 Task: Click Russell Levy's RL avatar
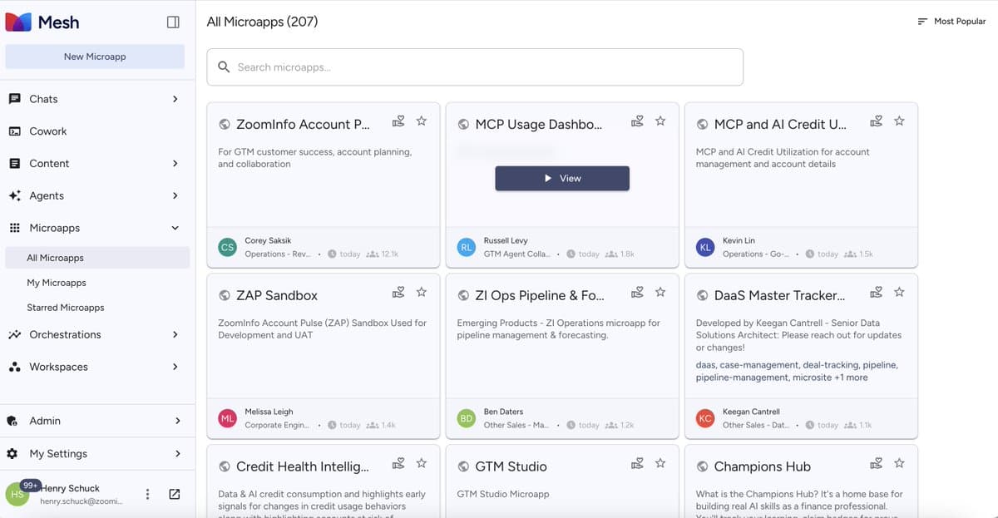pos(466,247)
